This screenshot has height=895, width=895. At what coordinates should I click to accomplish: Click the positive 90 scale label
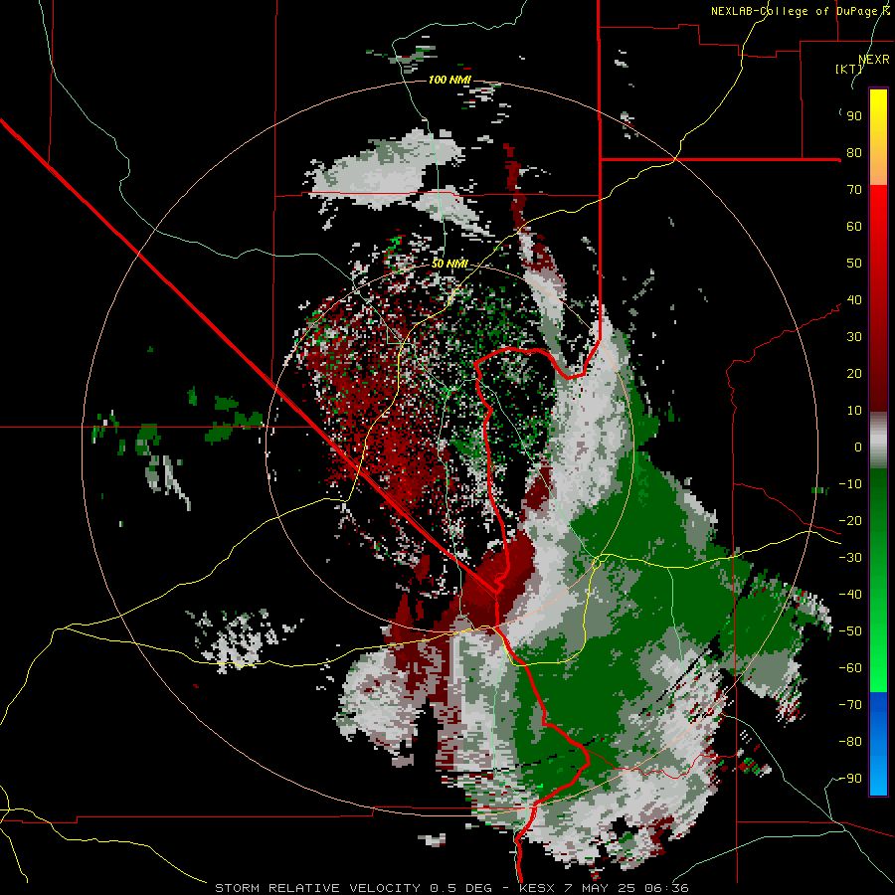pyautogui.click(x=854, y=116)
